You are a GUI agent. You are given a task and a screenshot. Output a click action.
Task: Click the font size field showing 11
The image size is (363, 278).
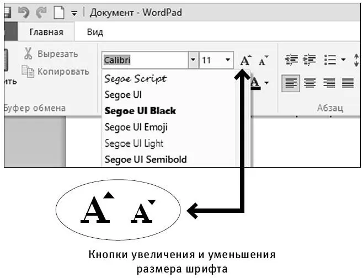[x=211, y=60]
